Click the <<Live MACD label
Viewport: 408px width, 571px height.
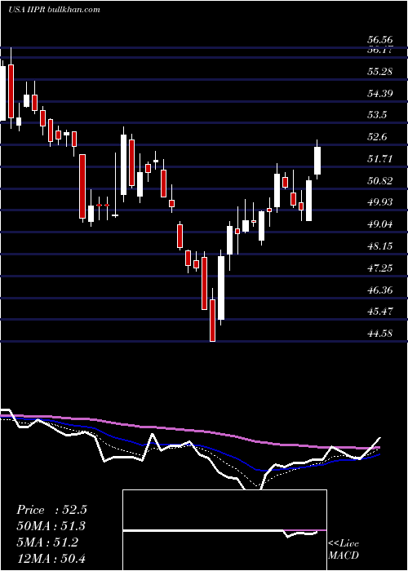[x=344, y=549]
